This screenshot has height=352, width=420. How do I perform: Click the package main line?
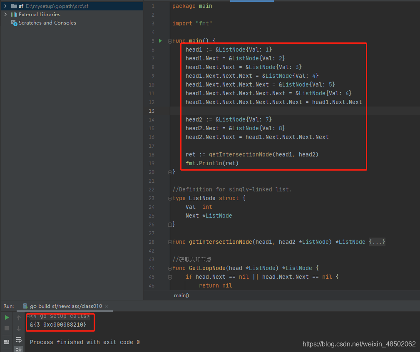tap(192, 6)
